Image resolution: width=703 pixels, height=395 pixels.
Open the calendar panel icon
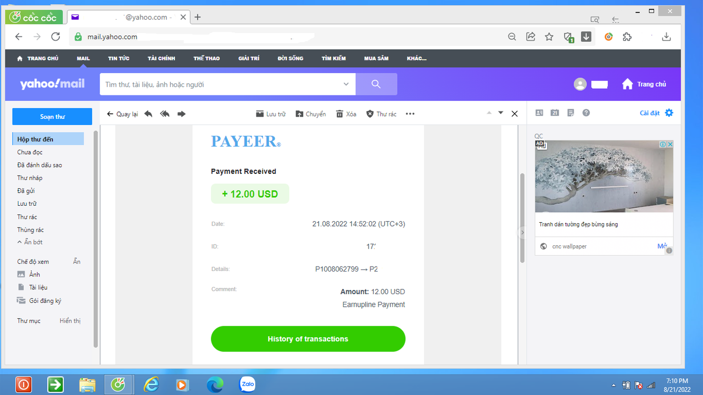555,113
